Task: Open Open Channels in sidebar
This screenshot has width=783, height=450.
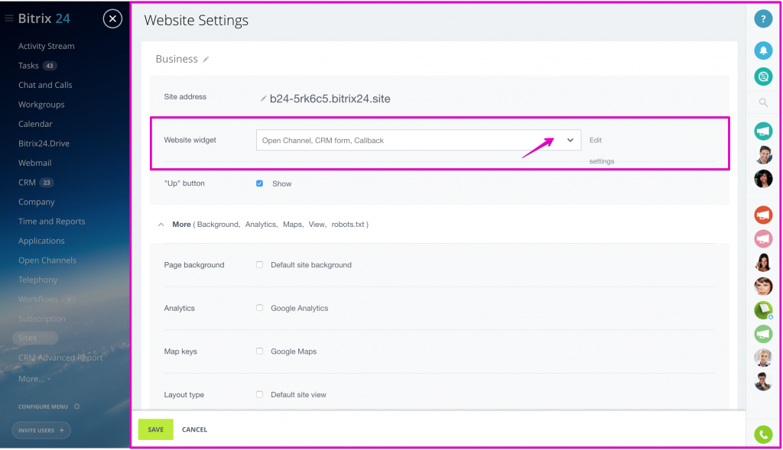Action: tap(47, 260)
